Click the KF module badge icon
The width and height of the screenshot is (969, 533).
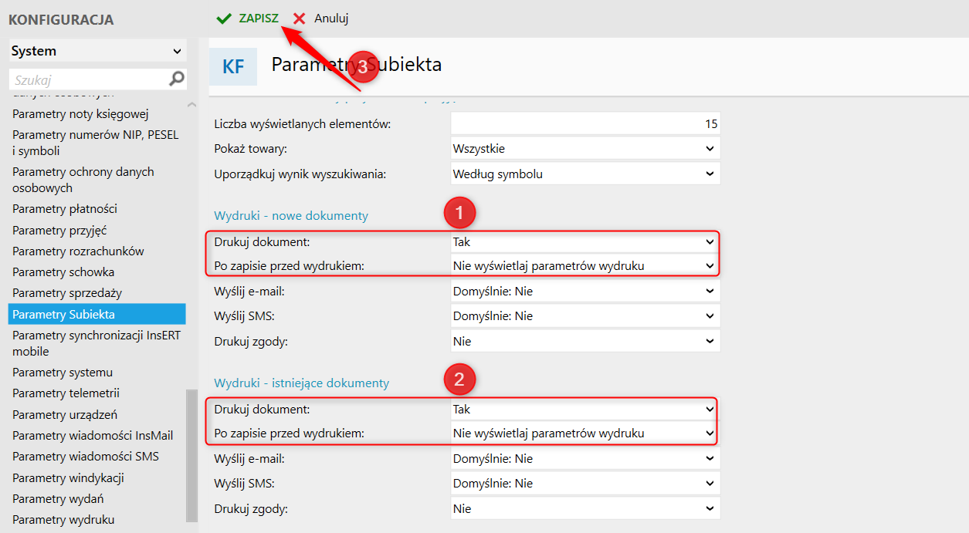coord(233,66)
